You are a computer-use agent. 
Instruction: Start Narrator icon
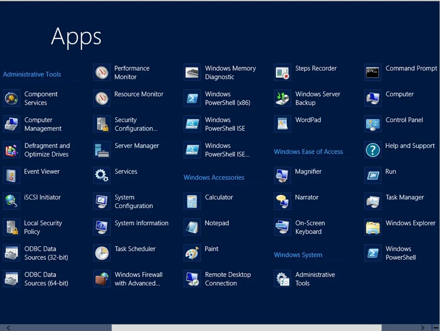(283, 201)
